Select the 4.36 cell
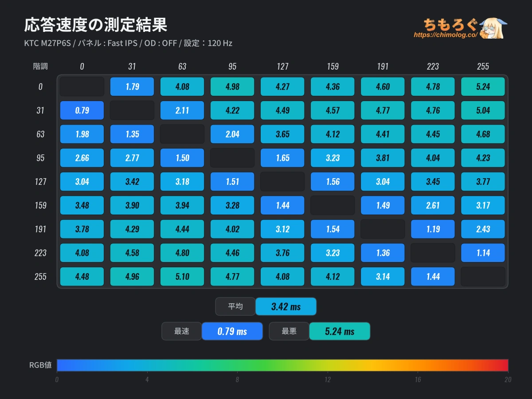532x399 pixels. point(332,86)
